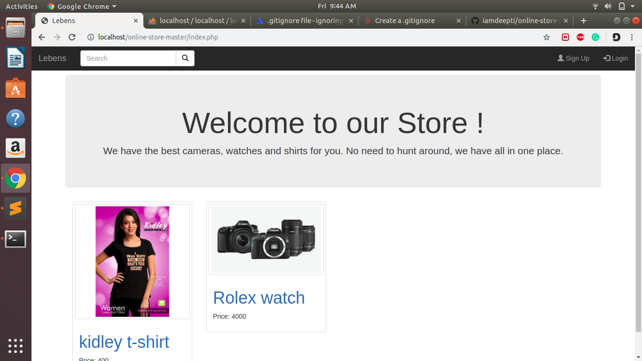Close the Lebens tab
This screenshot has width=642, height=361.
(136, 21)
